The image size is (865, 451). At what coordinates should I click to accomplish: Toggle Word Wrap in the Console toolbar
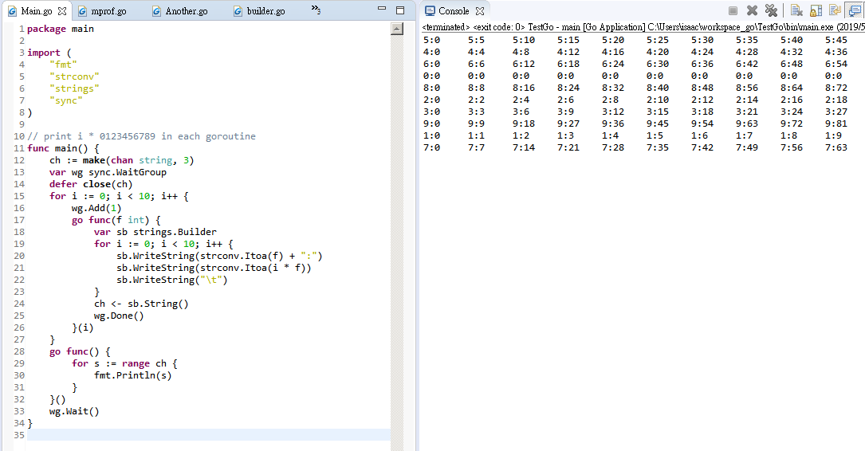tap(835, 11)
